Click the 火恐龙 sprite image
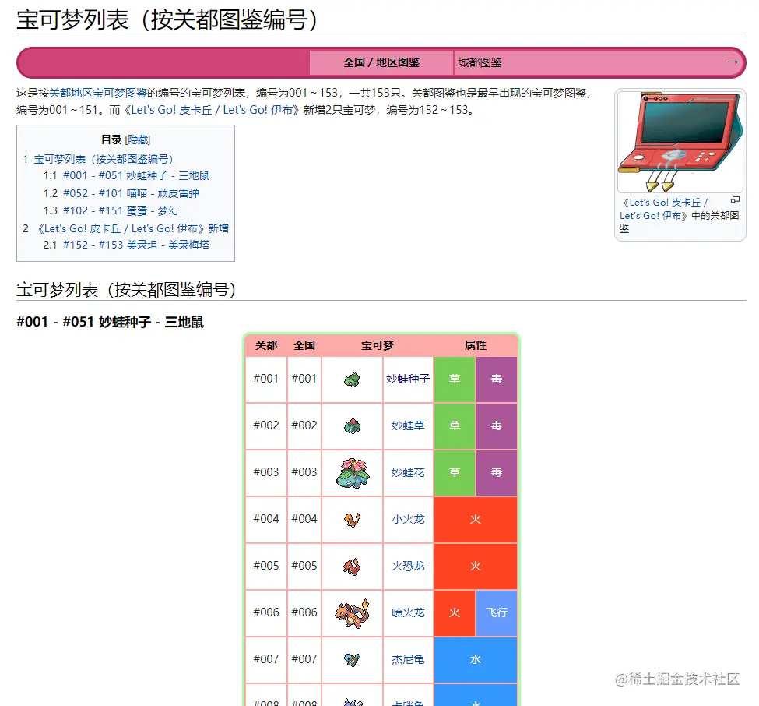759x706 pixels. (352, 566)
